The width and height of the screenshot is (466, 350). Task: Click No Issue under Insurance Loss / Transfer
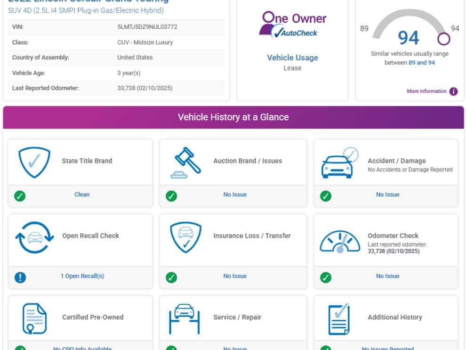(x=235, y=276)
